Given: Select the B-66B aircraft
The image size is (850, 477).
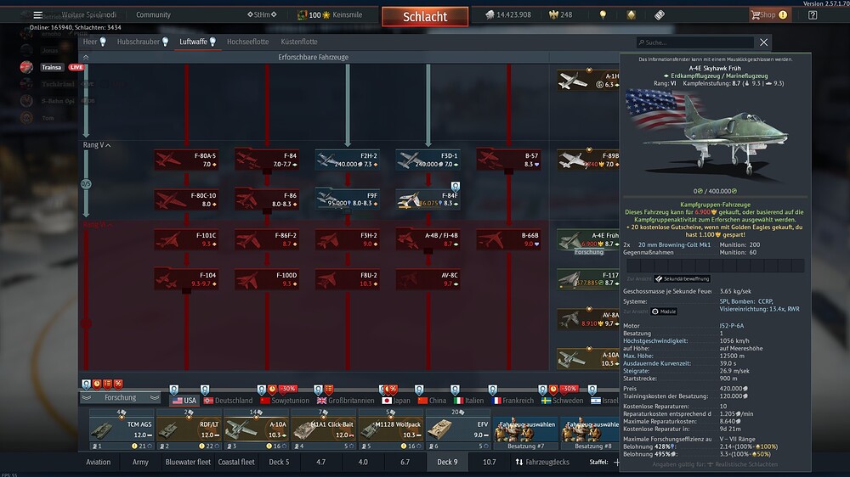Looking at the screenshot, I should (508, 240).
